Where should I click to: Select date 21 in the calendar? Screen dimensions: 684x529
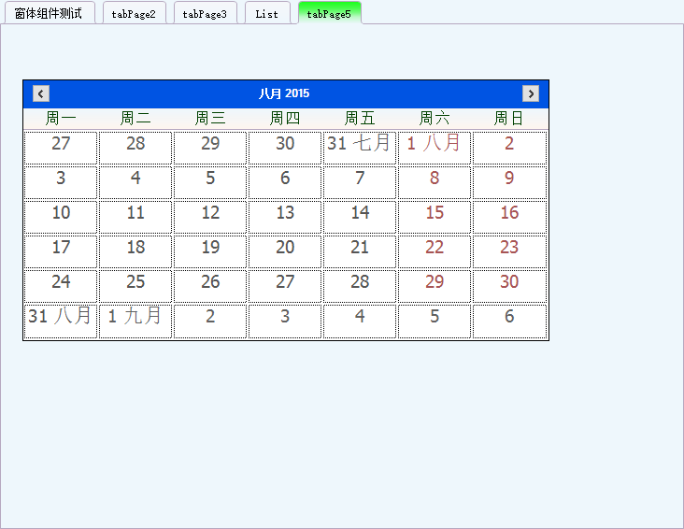pos(360,251)
